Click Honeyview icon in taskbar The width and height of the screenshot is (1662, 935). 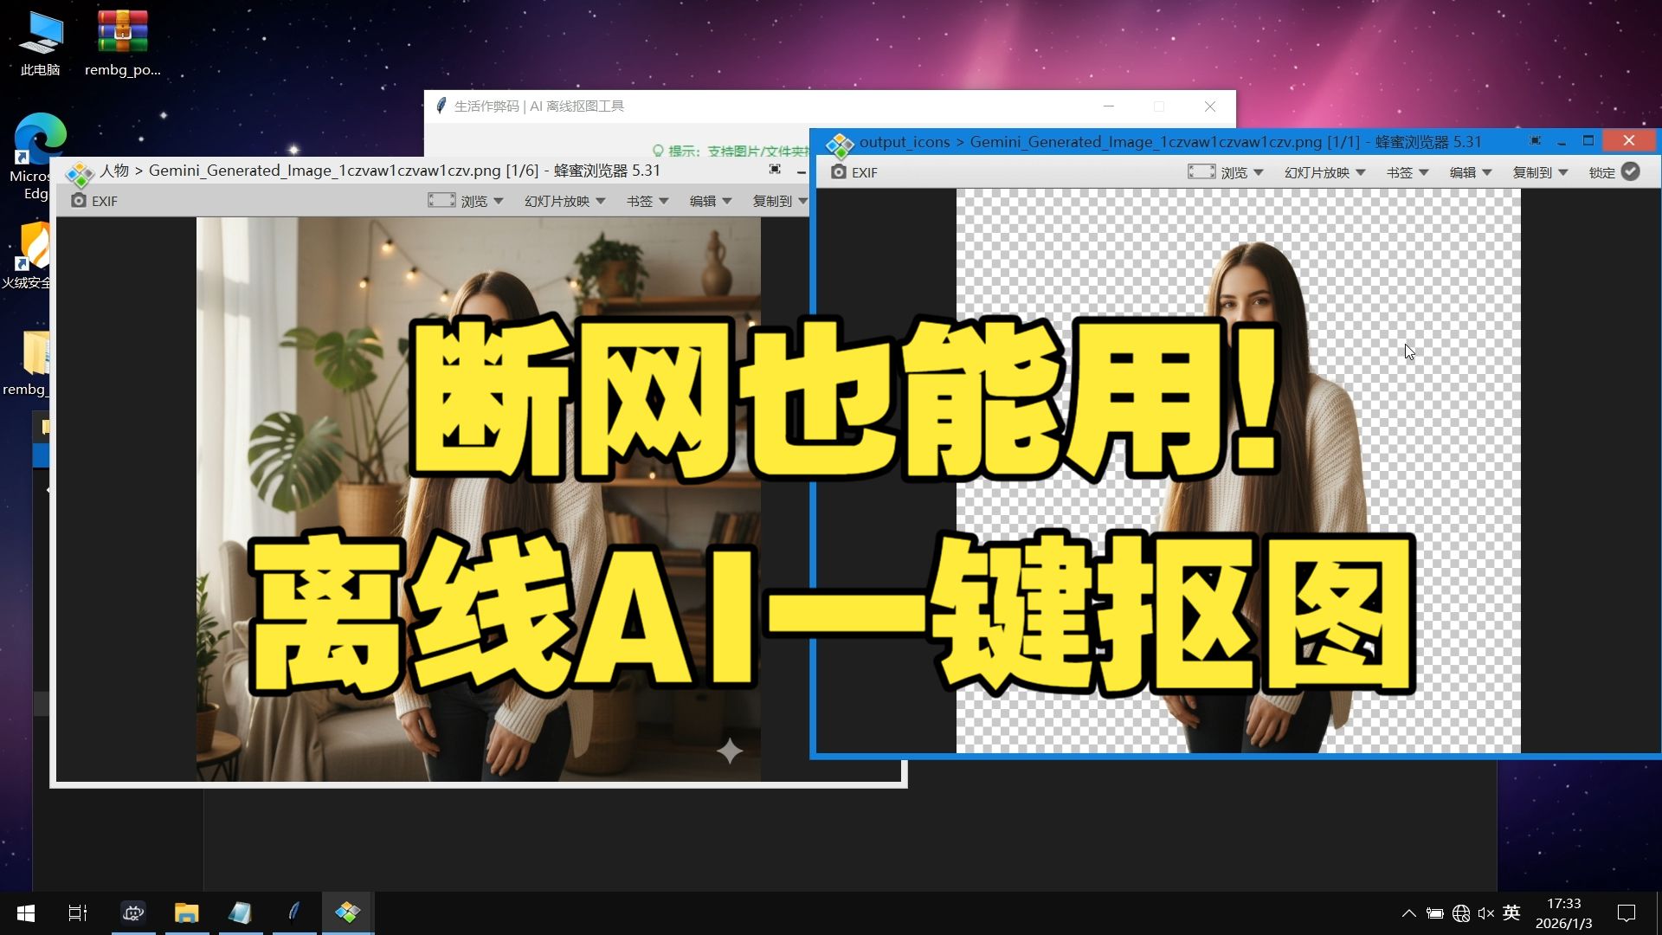[347, 912]
